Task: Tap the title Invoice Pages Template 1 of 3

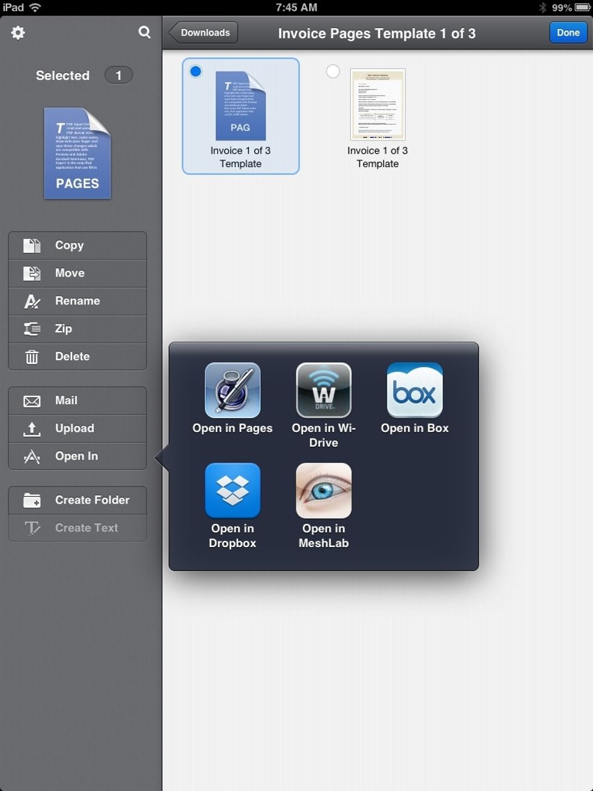Action: [377, 33]
